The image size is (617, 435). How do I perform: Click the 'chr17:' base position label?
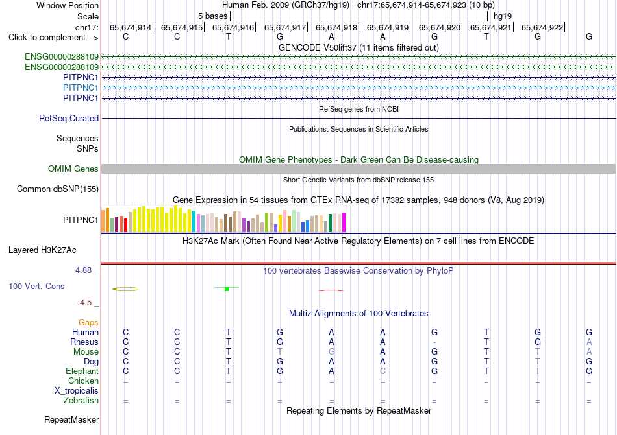(x=86, y=27)
